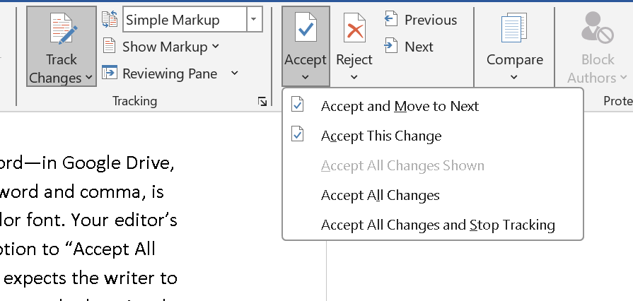This screenshot has width=633, height=301.
Task: Select Accept and Move to Next
Action: pos(400,106)
